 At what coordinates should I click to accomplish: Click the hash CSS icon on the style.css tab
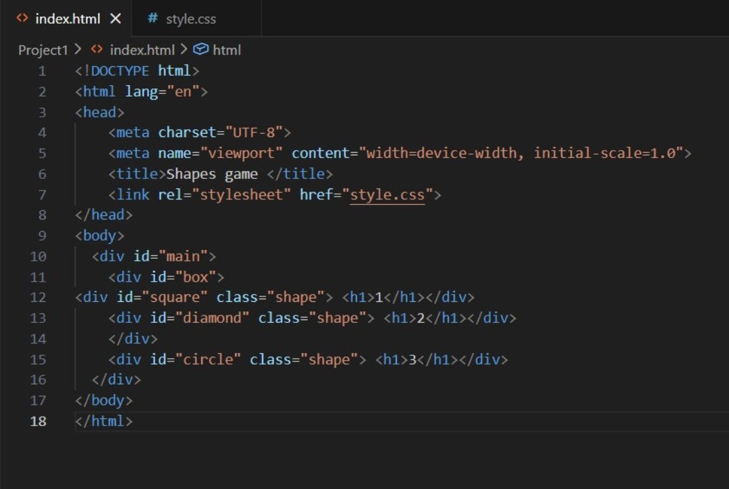pyautogui.click(x=152, y=18)
